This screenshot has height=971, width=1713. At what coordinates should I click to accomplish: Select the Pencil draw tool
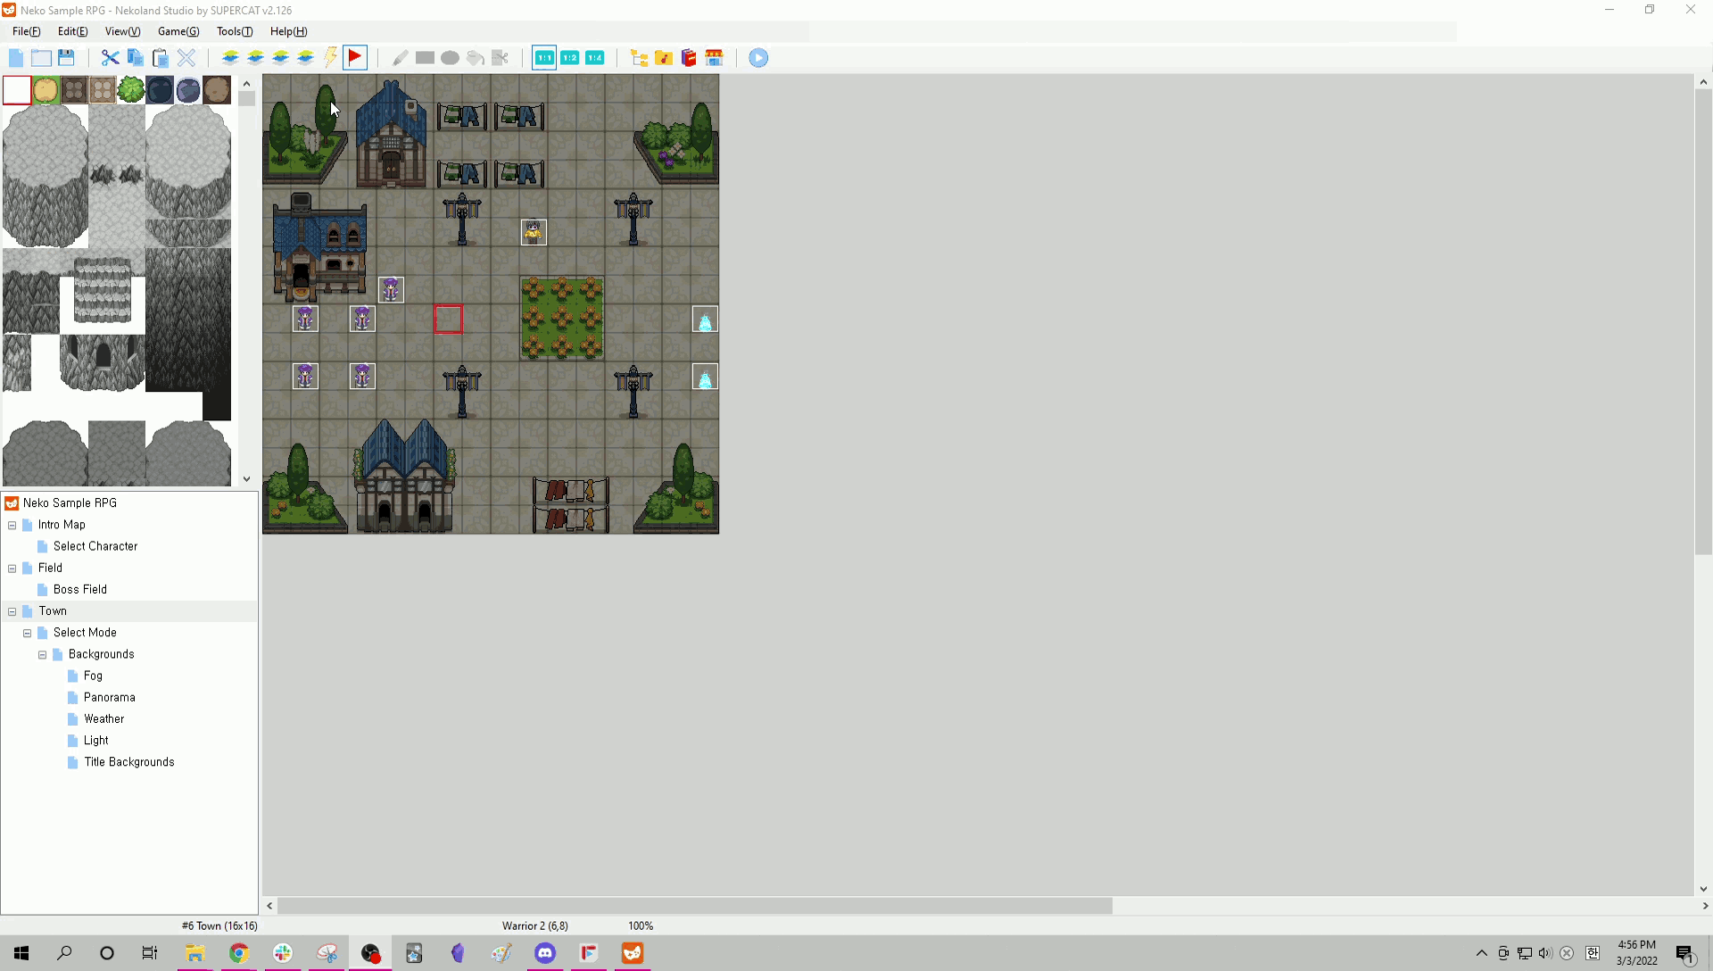coord(400,58)
